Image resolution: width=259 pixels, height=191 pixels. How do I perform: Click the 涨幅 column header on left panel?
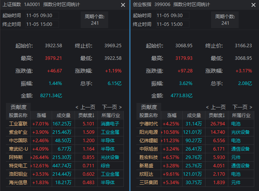[x=42, y=116]
